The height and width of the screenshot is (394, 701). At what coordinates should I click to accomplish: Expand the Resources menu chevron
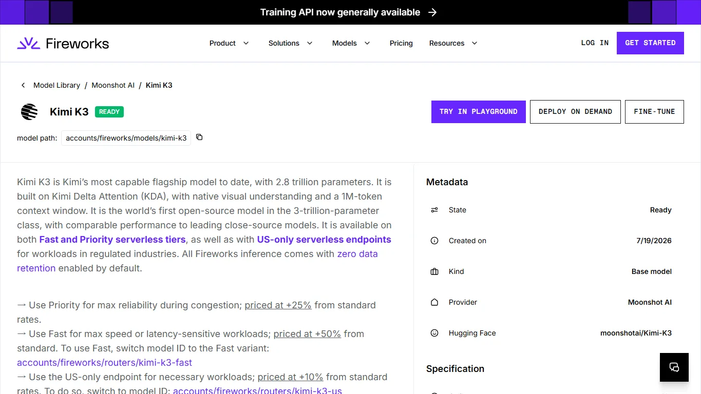point(475,43)
